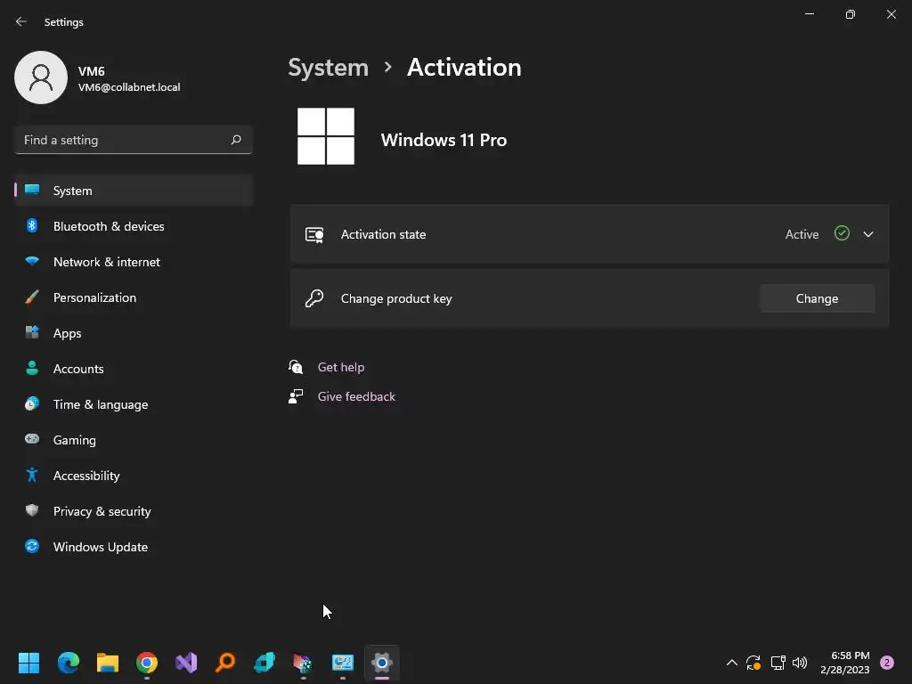Image resolution: width=912 pixels, height=684 pixels.
Task: Open the Windows Start menu
Action: click(28, 663)
